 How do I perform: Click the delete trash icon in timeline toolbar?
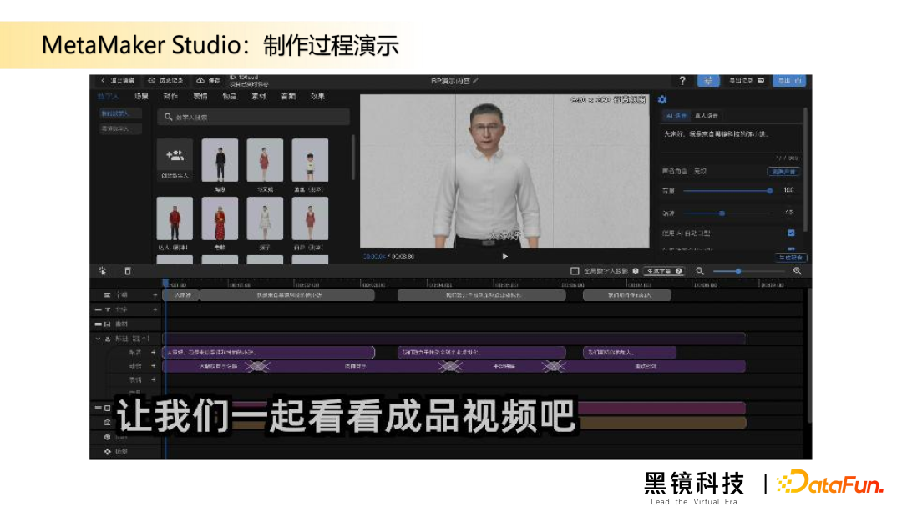coord(128,271)
